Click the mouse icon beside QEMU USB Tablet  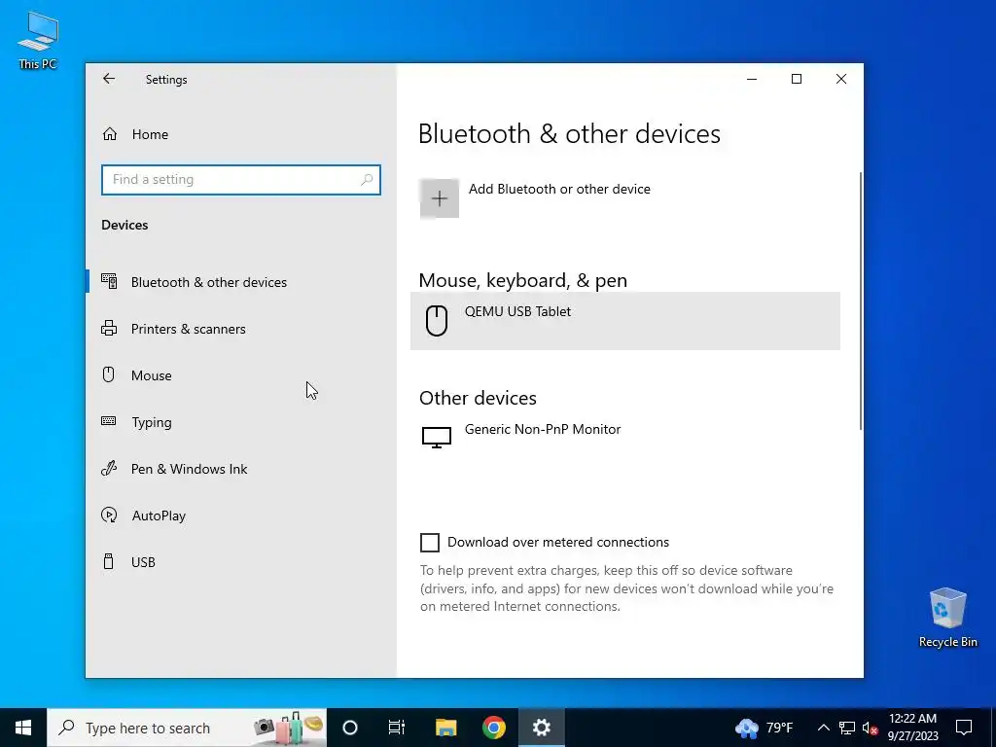(x=437, y=320)
